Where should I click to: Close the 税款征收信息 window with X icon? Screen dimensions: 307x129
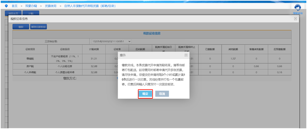(x=295, y=19)
